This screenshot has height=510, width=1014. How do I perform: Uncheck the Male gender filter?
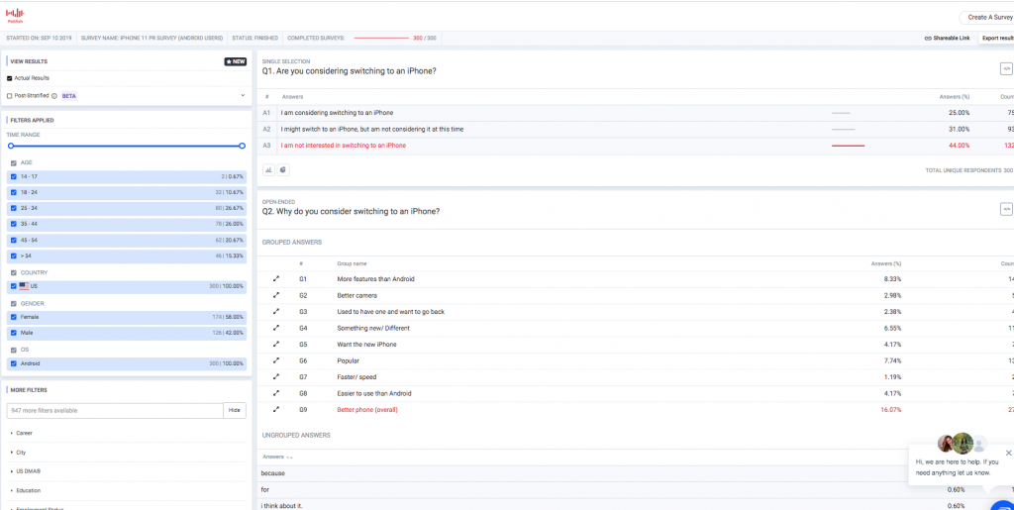coord(14,333)
